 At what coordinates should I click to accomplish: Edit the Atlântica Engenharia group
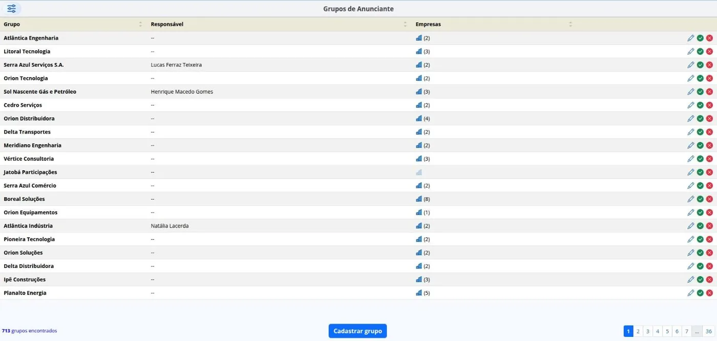click(x=691, y=38)
